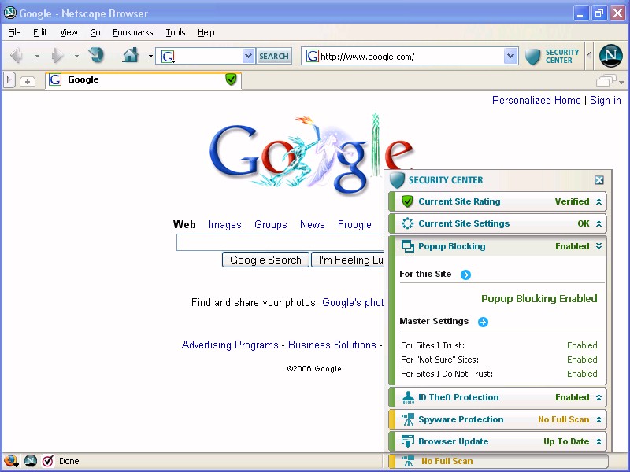
Task: Click the Google search text field
Action: tap(280, 242)
